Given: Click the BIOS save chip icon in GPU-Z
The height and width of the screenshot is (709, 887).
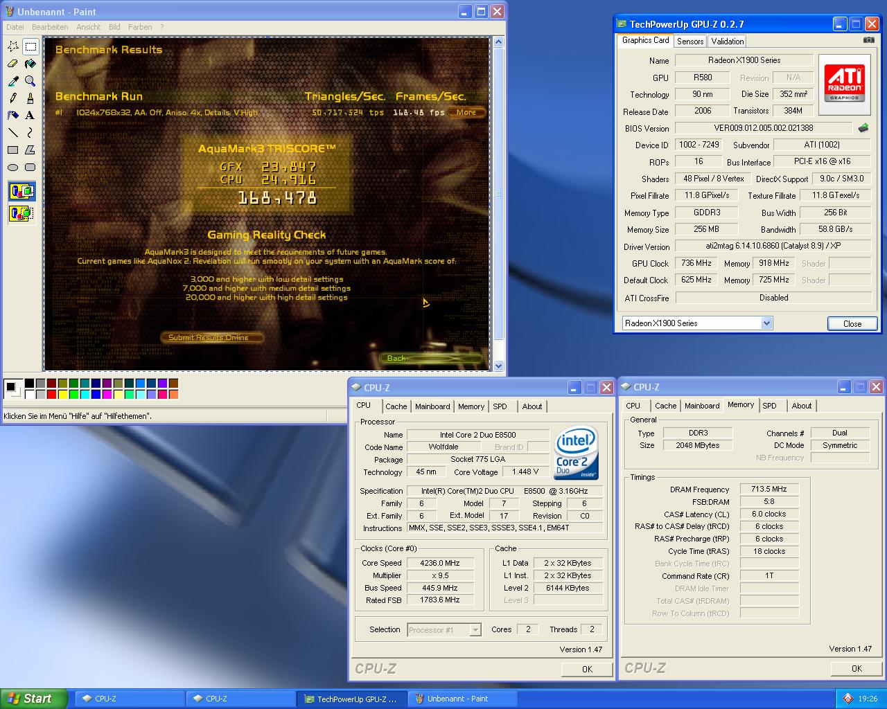Looking at the screenshot, I should click(863, 128).
